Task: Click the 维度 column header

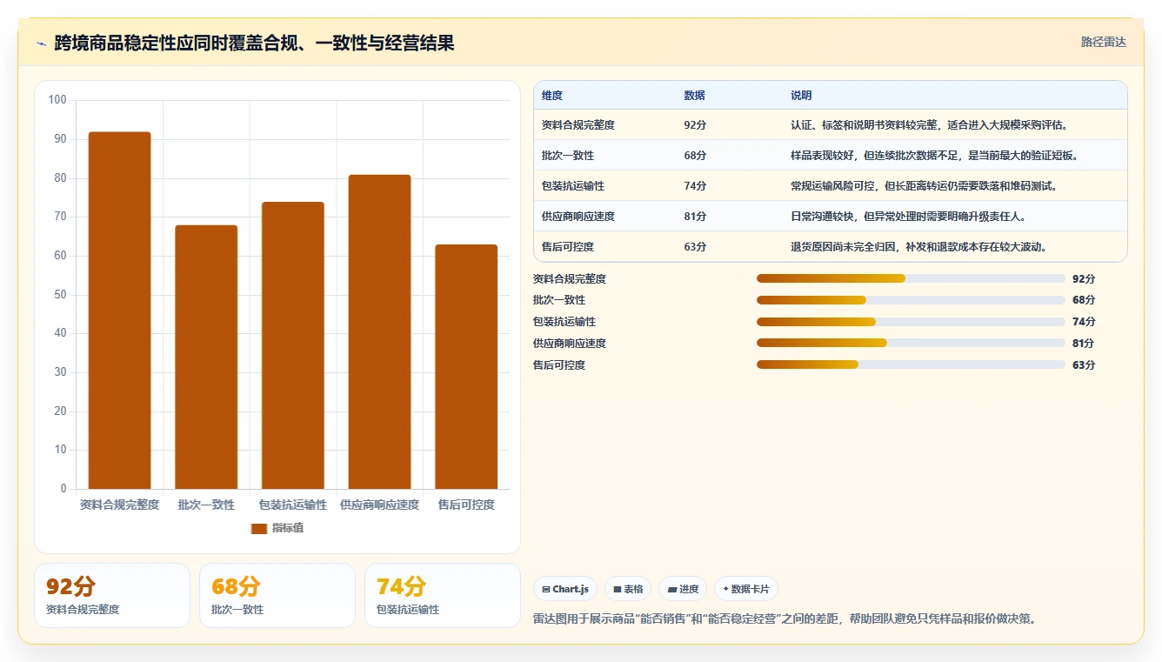Action: [x=552, y=95]
